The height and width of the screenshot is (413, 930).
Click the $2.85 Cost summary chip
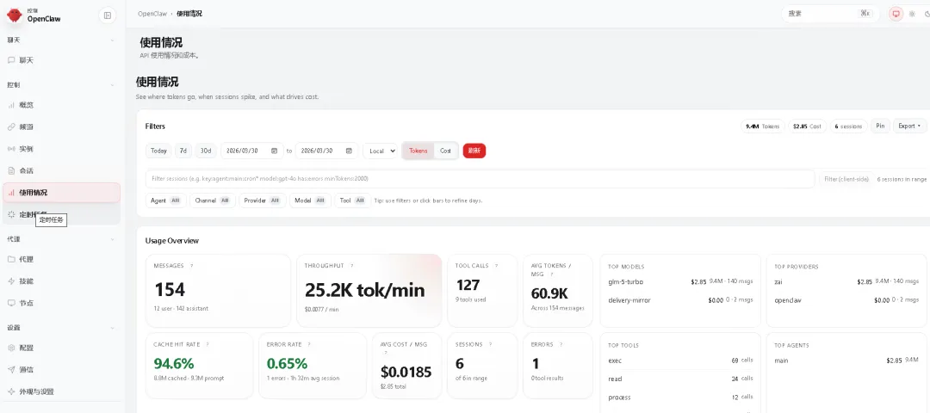[x=807, y=126]
